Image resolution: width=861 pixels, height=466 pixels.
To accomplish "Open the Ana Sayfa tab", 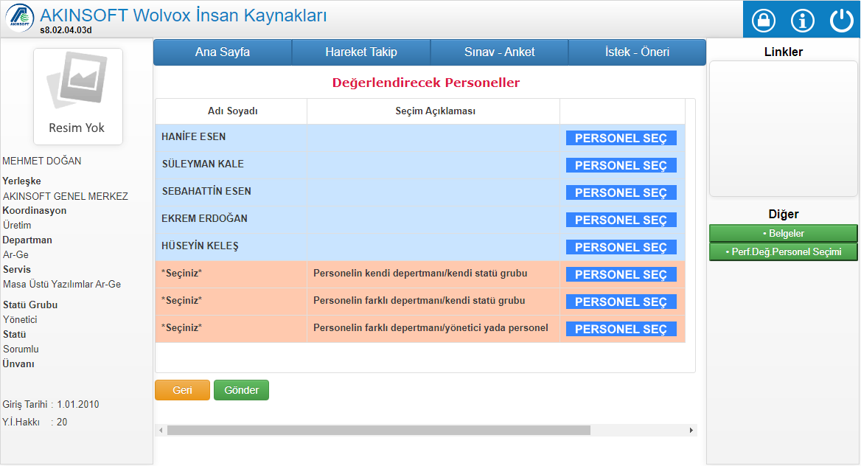I will 223,52.
